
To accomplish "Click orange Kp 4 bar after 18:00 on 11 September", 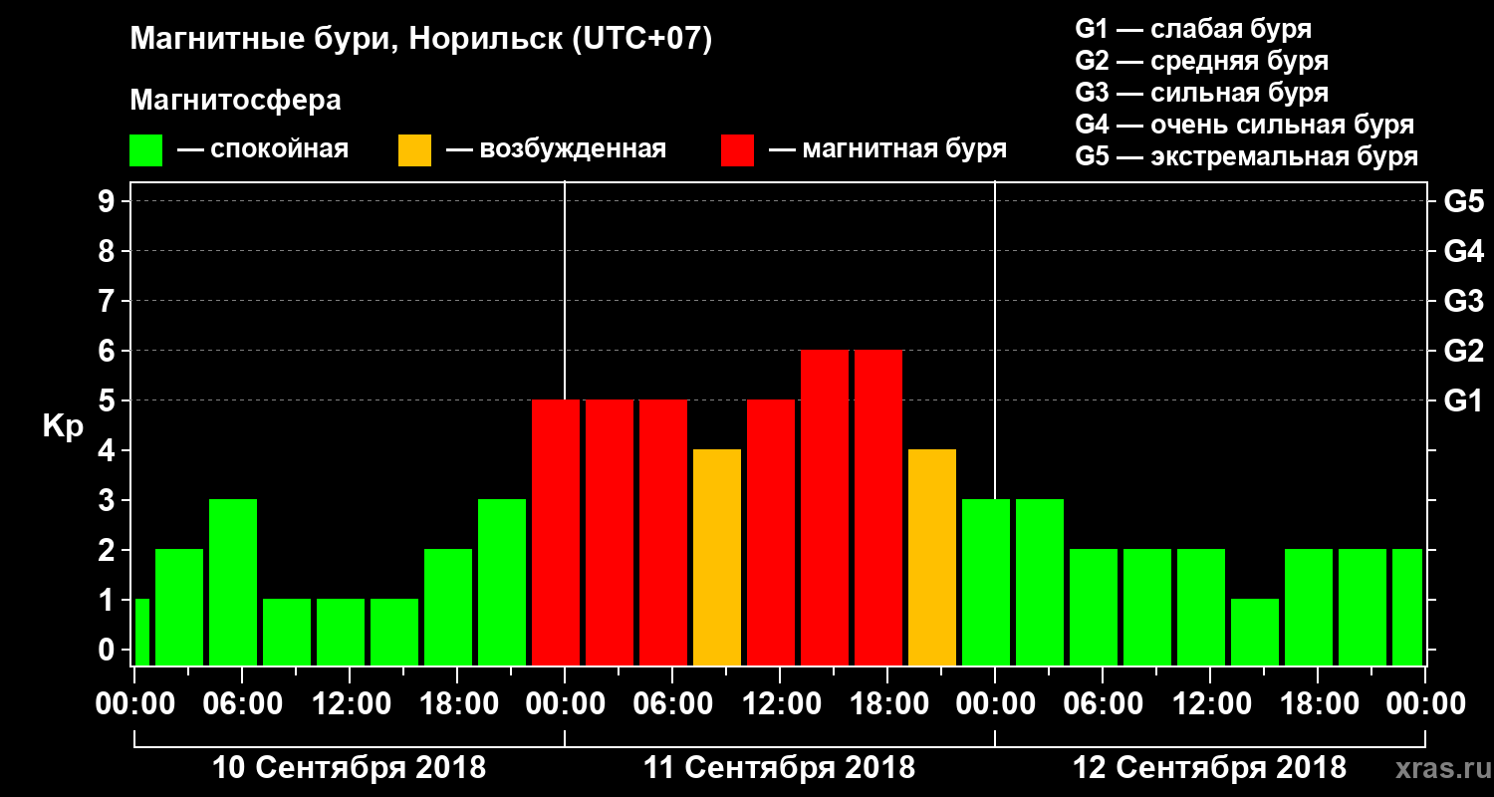I will tap(932, 557).
